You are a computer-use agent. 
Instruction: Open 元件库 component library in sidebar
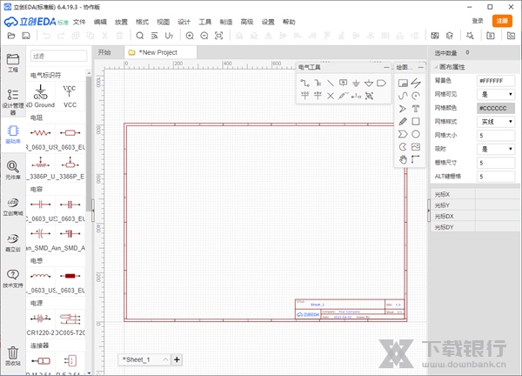[13, 170]
